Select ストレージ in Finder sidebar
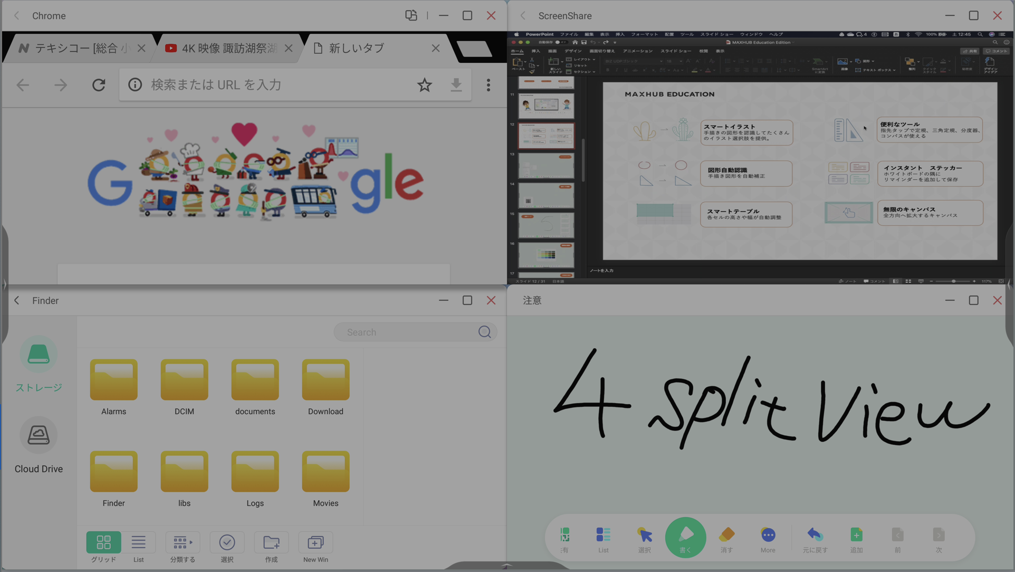1015x572 pixels. pos(39,365)
